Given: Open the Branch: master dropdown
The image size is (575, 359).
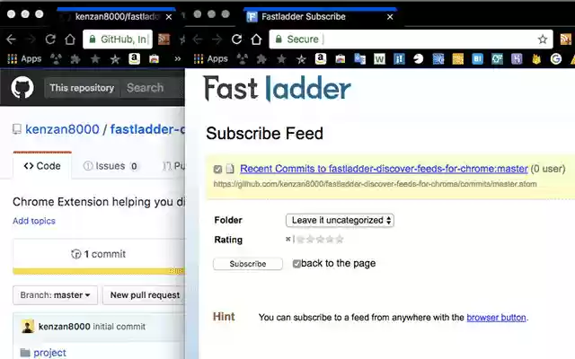Looking at the screenshot, I should tap(55, 295).
